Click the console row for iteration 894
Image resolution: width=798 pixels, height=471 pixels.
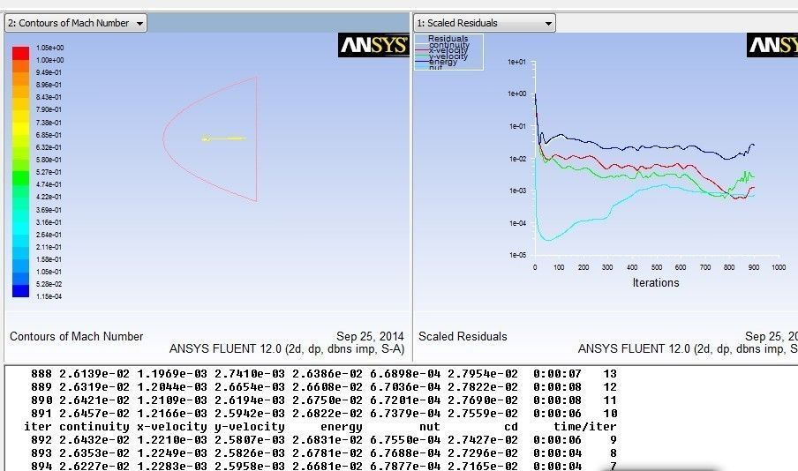click(324, 466)
